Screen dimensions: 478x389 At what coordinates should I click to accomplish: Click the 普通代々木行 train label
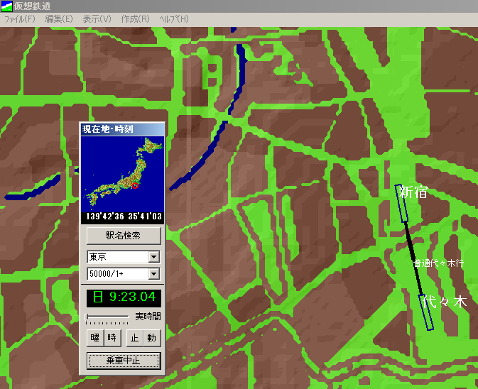pos(438,263)
